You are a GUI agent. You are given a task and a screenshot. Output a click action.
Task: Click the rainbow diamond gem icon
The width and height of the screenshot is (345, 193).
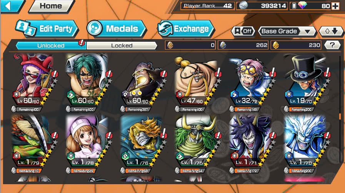pyautogui.click(x=303, y=6)
